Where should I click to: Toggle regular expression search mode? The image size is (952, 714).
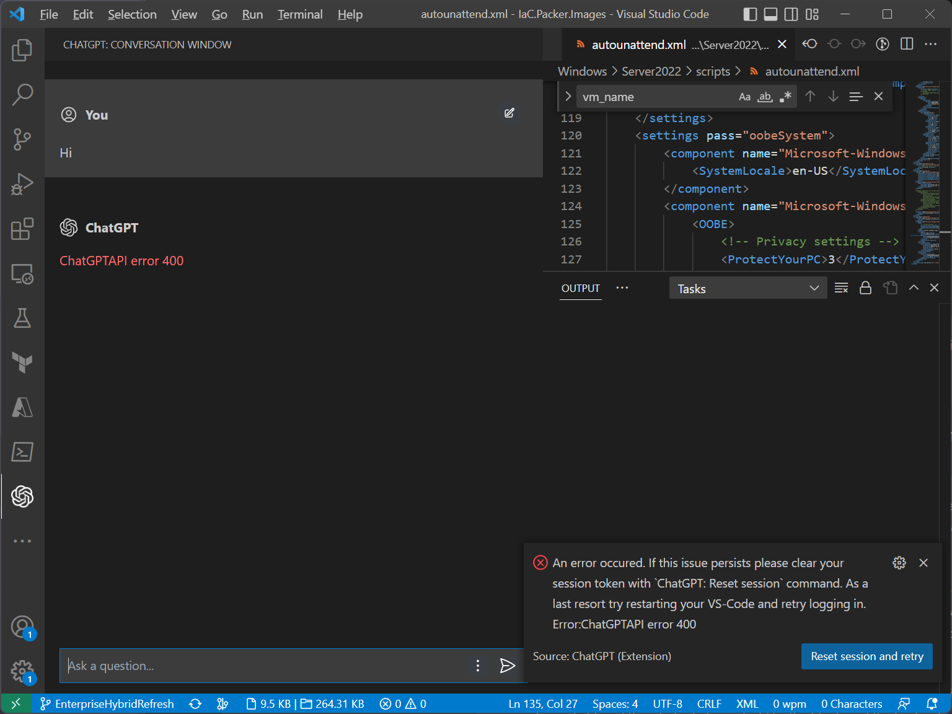pos(785,96)
